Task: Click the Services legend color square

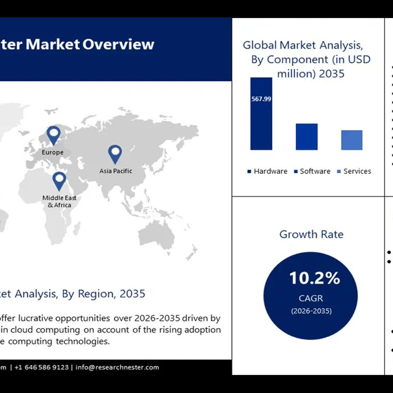Action: [x=339, y=171]
